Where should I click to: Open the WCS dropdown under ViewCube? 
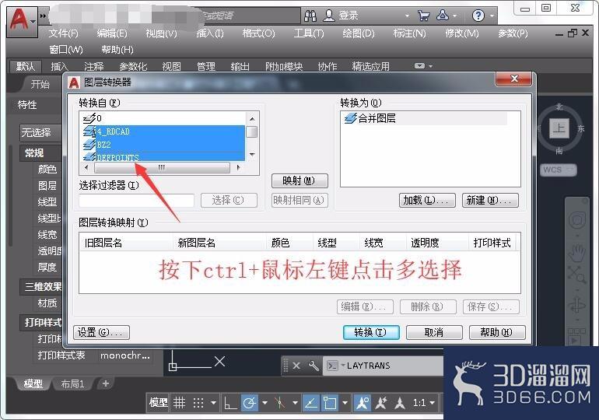click(x=559, y=170)
